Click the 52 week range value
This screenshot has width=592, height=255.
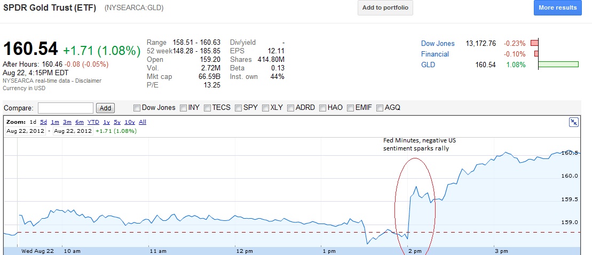(x=196, y=51)
